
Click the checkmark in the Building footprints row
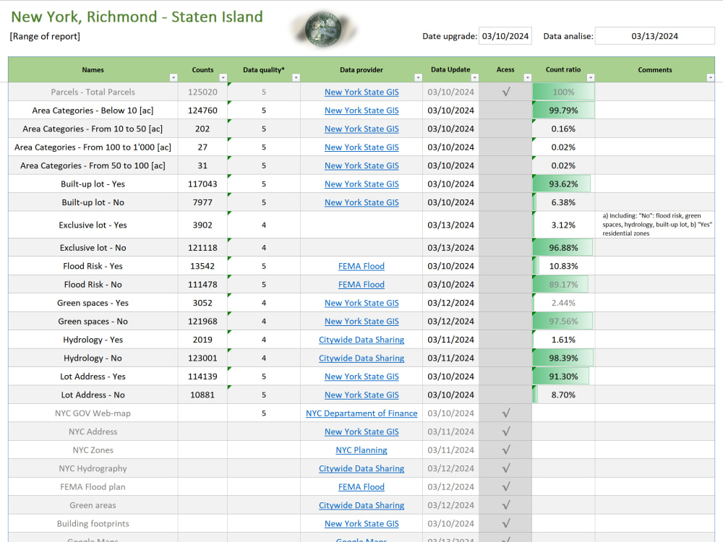[x=506, y=523]
